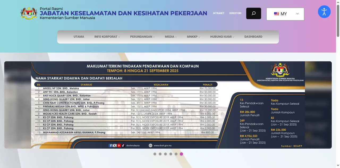Select the active sixth carousel dot
The image size is (340, 168).
181,154
